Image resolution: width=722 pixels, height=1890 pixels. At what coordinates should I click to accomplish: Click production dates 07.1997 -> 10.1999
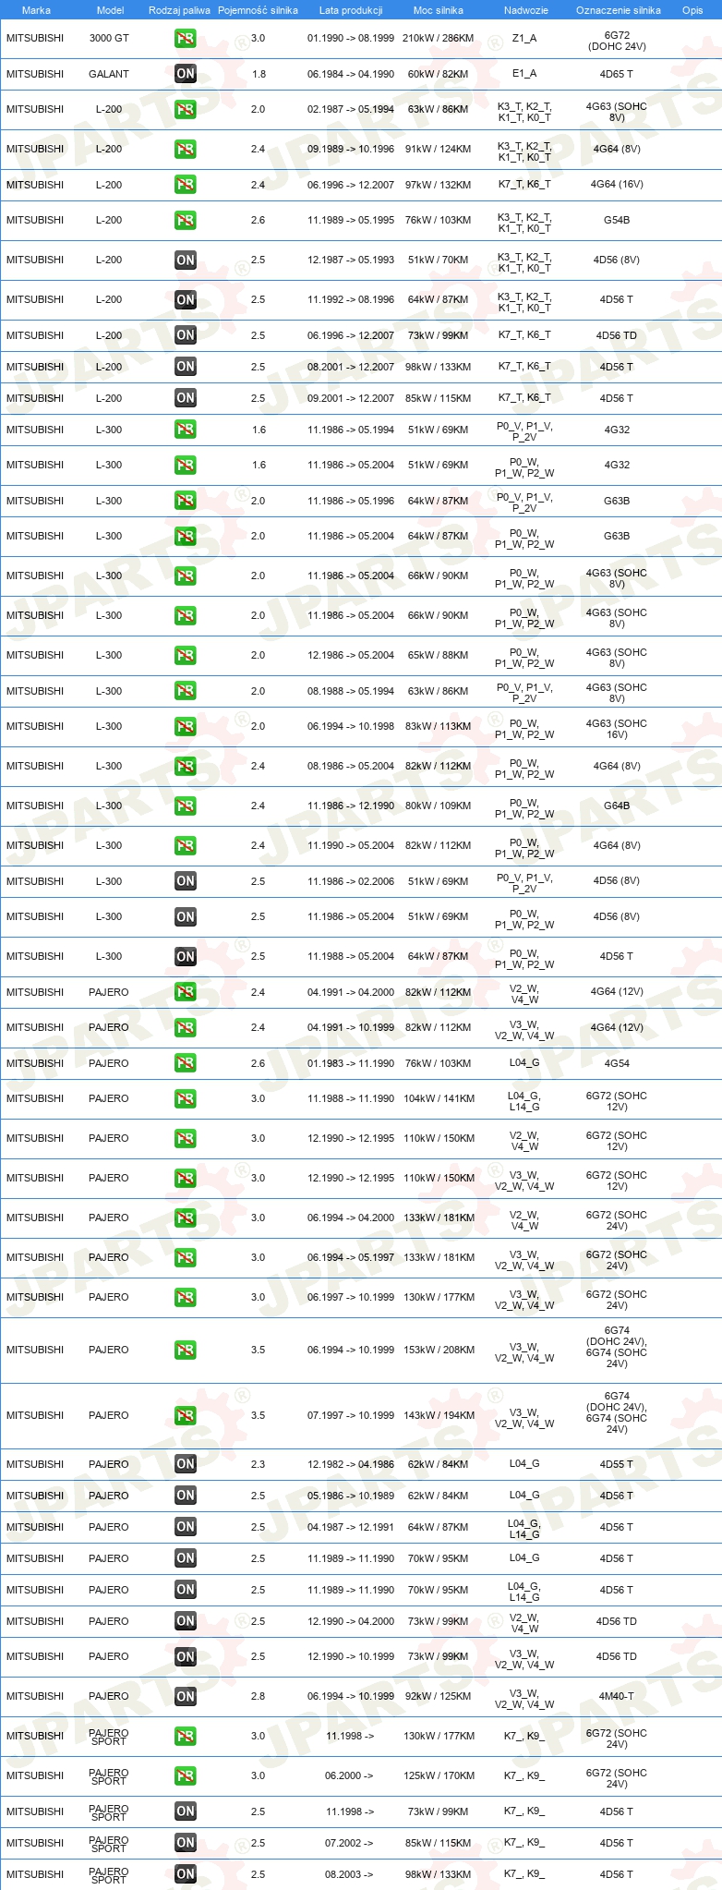351,1415
